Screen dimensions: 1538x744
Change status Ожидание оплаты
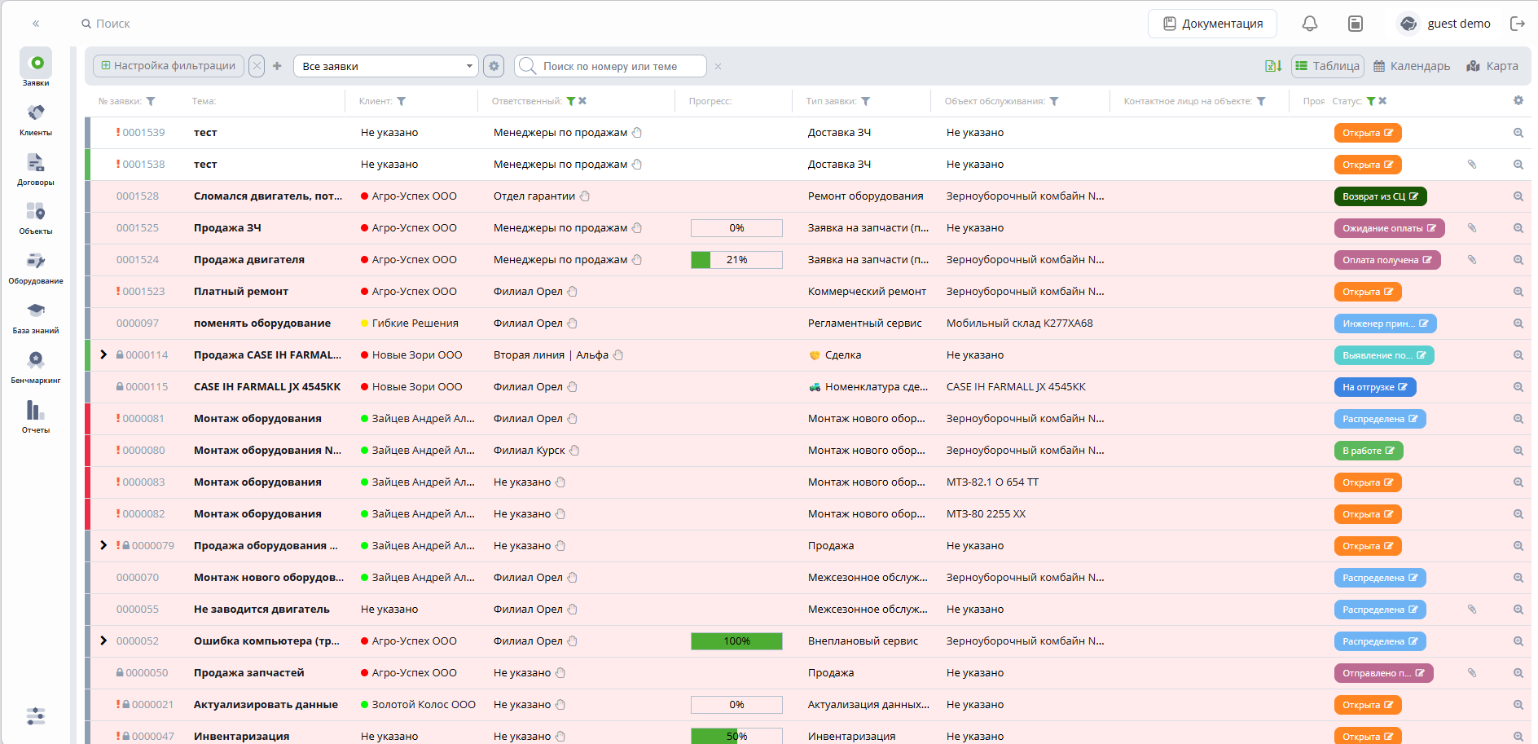click(x=1389, y=228)
